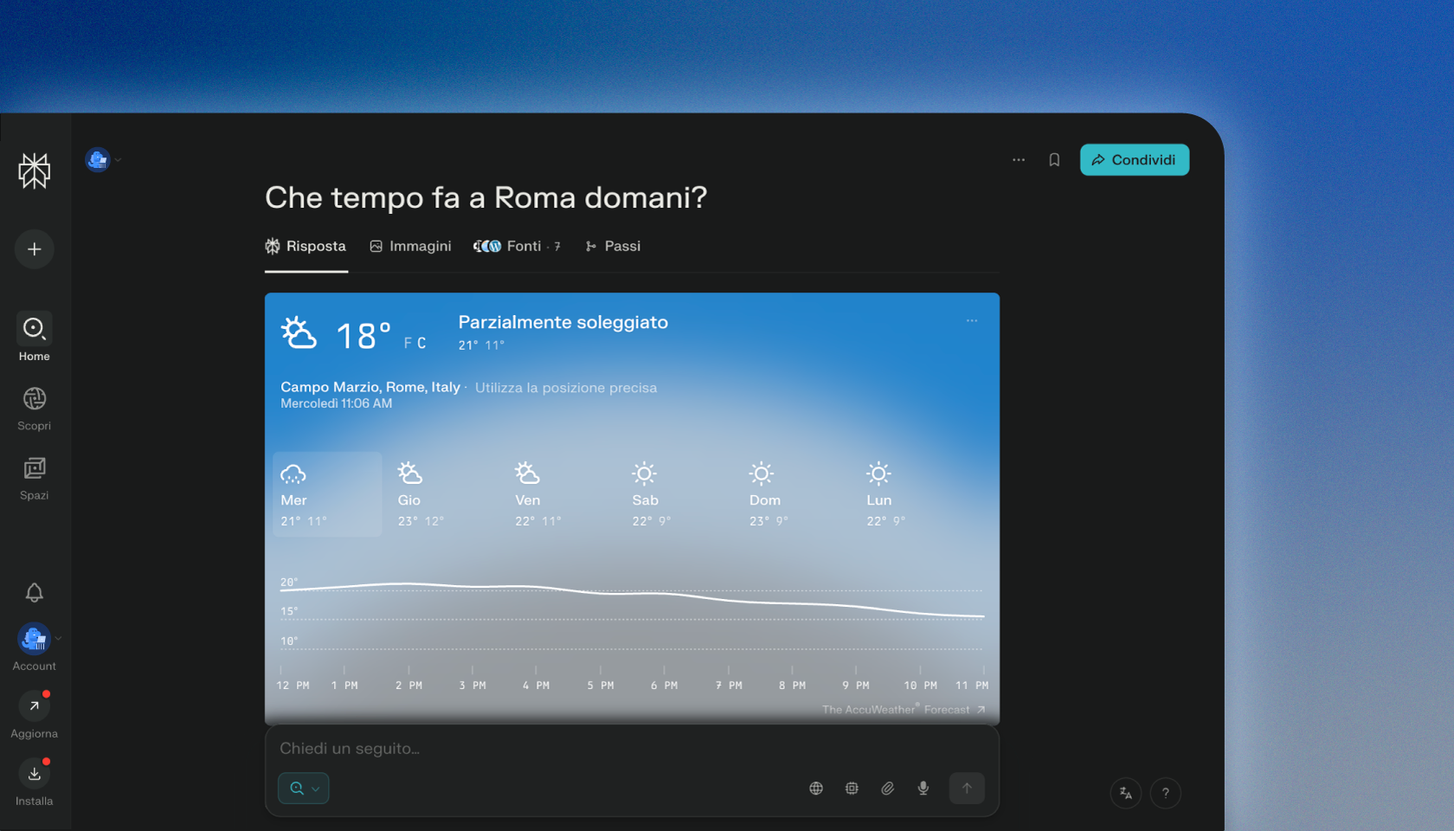
Task: Click Utilizza la posizione precisa link
Action: [566, 388]
